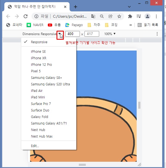Open the Translate this page icon

[93, 16]
